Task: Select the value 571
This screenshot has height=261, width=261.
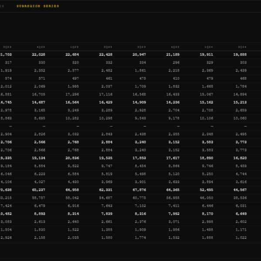Action: [x=42, y=78]
